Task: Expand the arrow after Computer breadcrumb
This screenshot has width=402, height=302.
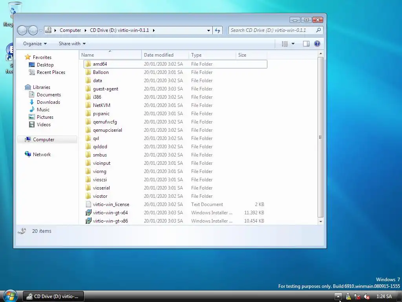Action: [85, 30]
